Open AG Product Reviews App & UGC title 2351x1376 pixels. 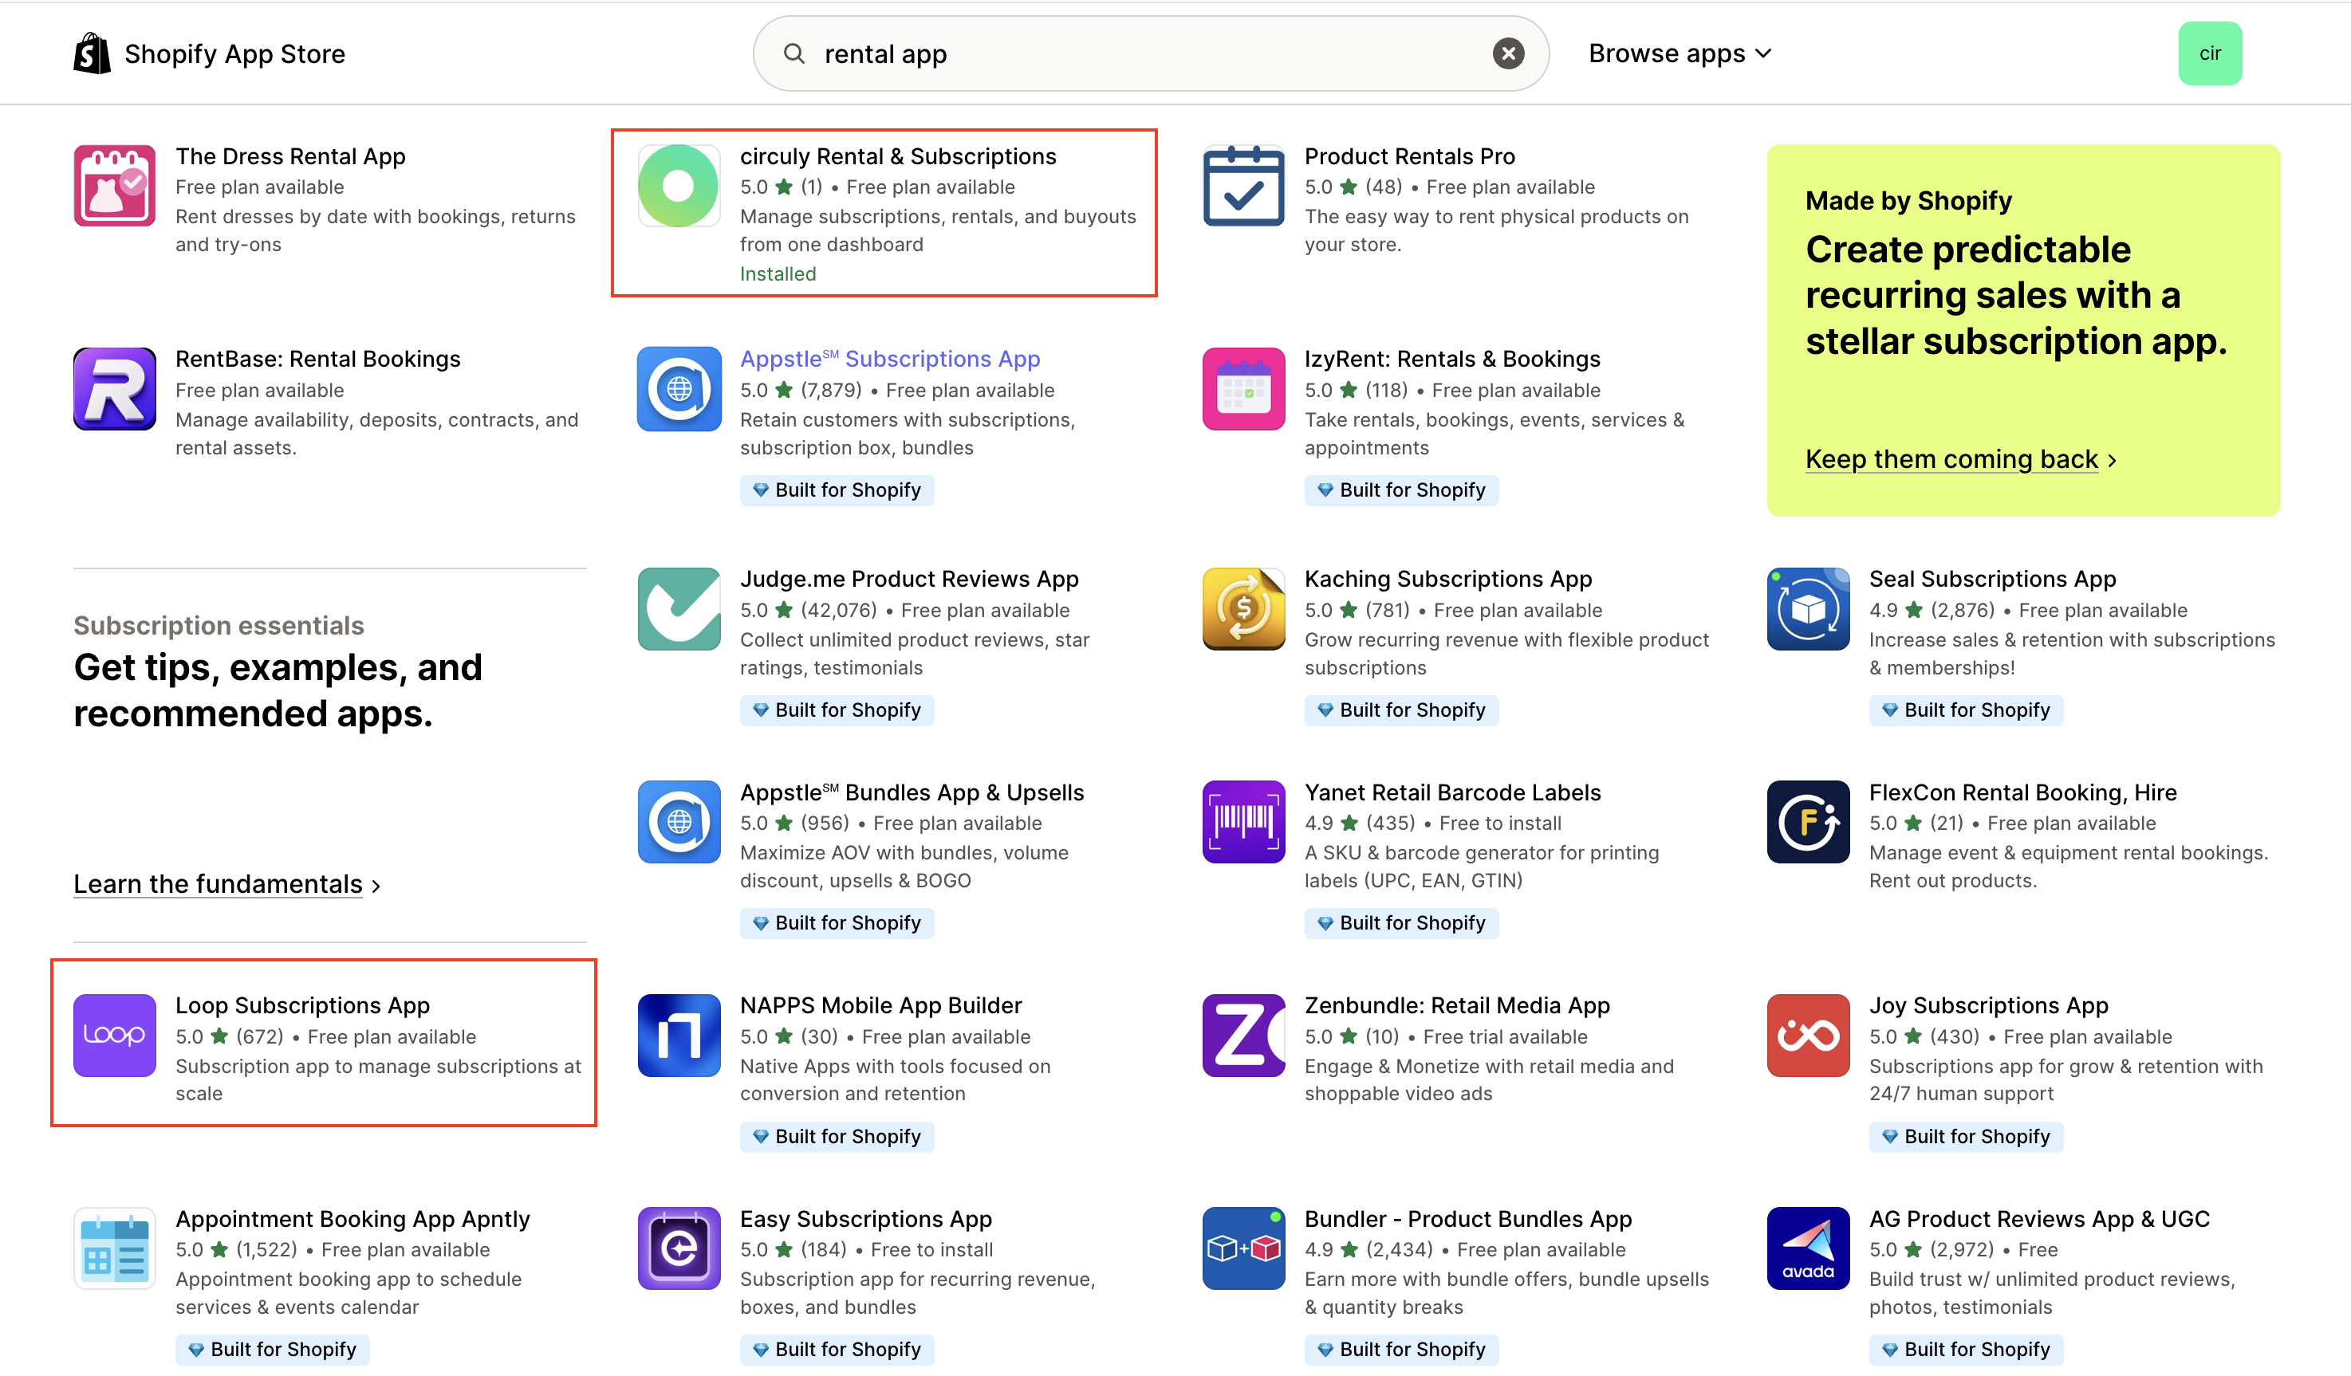[2039, 1218]
